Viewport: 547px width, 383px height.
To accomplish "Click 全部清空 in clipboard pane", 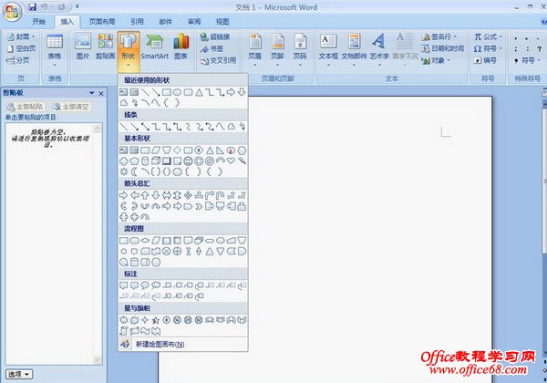I will 71,107.
